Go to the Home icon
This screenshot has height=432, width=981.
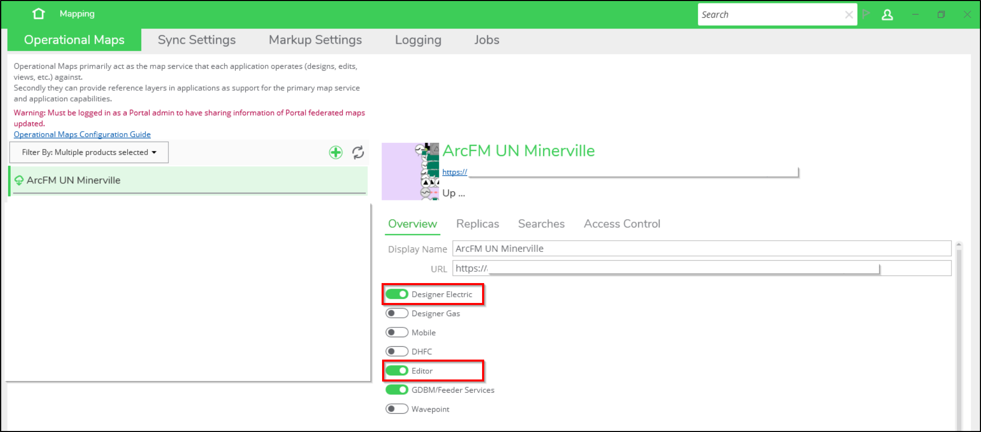(x=39, y=14)
